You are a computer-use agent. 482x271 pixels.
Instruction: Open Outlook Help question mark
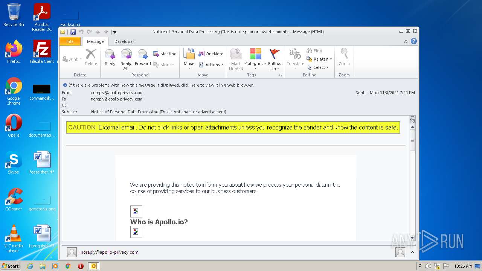click(414, 41)
